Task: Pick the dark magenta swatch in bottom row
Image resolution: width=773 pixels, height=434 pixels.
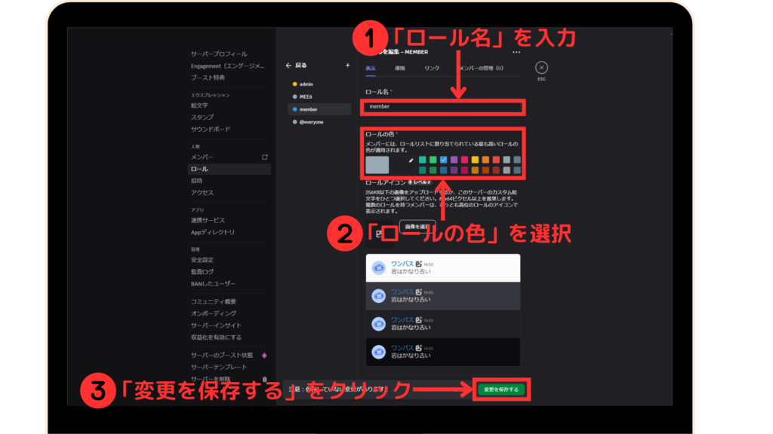Action: coord(464,170)
